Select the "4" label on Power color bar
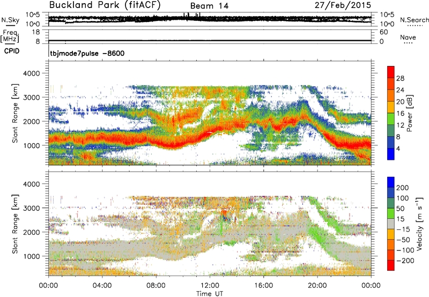 click(x=398, y=148)
